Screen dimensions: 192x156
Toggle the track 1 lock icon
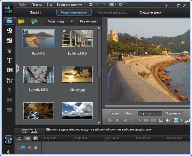pyautogui.click(x=36, y=147)
